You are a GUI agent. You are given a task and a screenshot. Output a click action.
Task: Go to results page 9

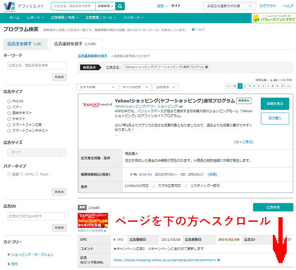coord(277,86)
